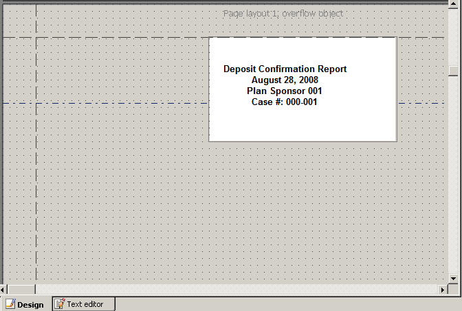Select the vertical dashed margin guideline

[36, 172]
